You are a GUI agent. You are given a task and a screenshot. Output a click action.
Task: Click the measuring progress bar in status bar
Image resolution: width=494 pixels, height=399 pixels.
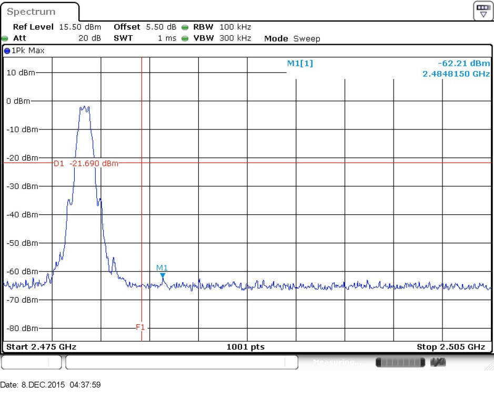(x=400, y=362)
